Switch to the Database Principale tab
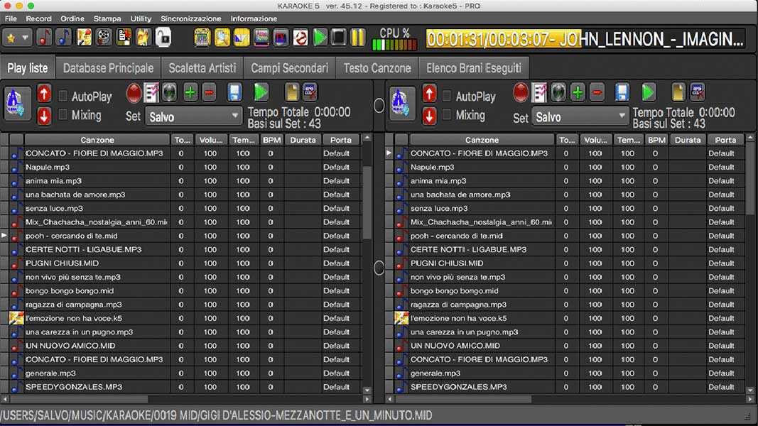 [x=108, y=68]
